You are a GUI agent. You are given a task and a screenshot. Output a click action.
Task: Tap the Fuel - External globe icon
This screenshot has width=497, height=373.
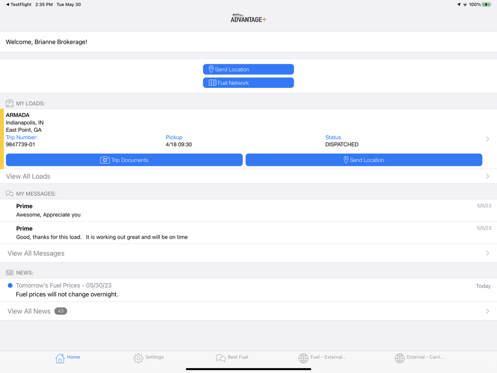pyautogui.click(x=303, y=359)
